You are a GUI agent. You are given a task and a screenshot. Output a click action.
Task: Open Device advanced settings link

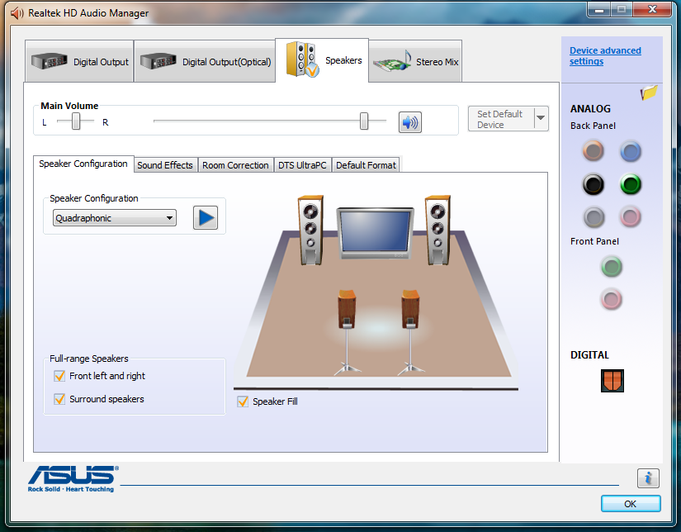605,56
